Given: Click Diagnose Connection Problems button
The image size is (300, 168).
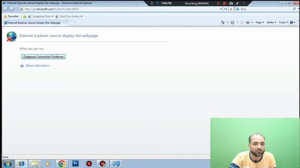Looking at the screenshot, I should [x=44, y=57].
